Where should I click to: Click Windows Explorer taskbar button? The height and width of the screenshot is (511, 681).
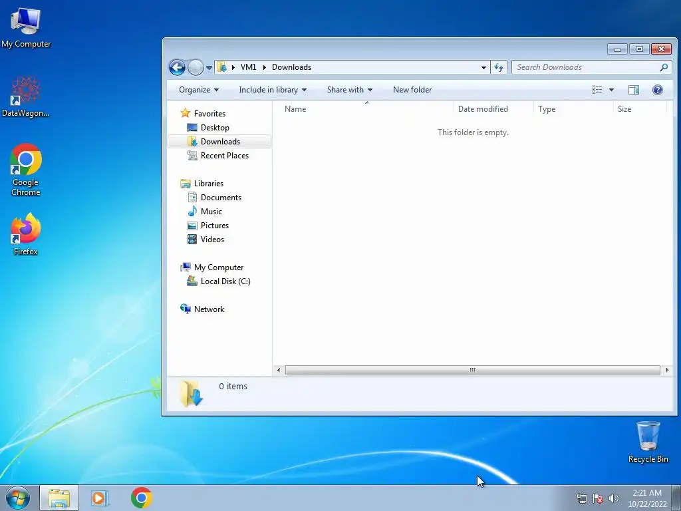(x=59, y=498)
